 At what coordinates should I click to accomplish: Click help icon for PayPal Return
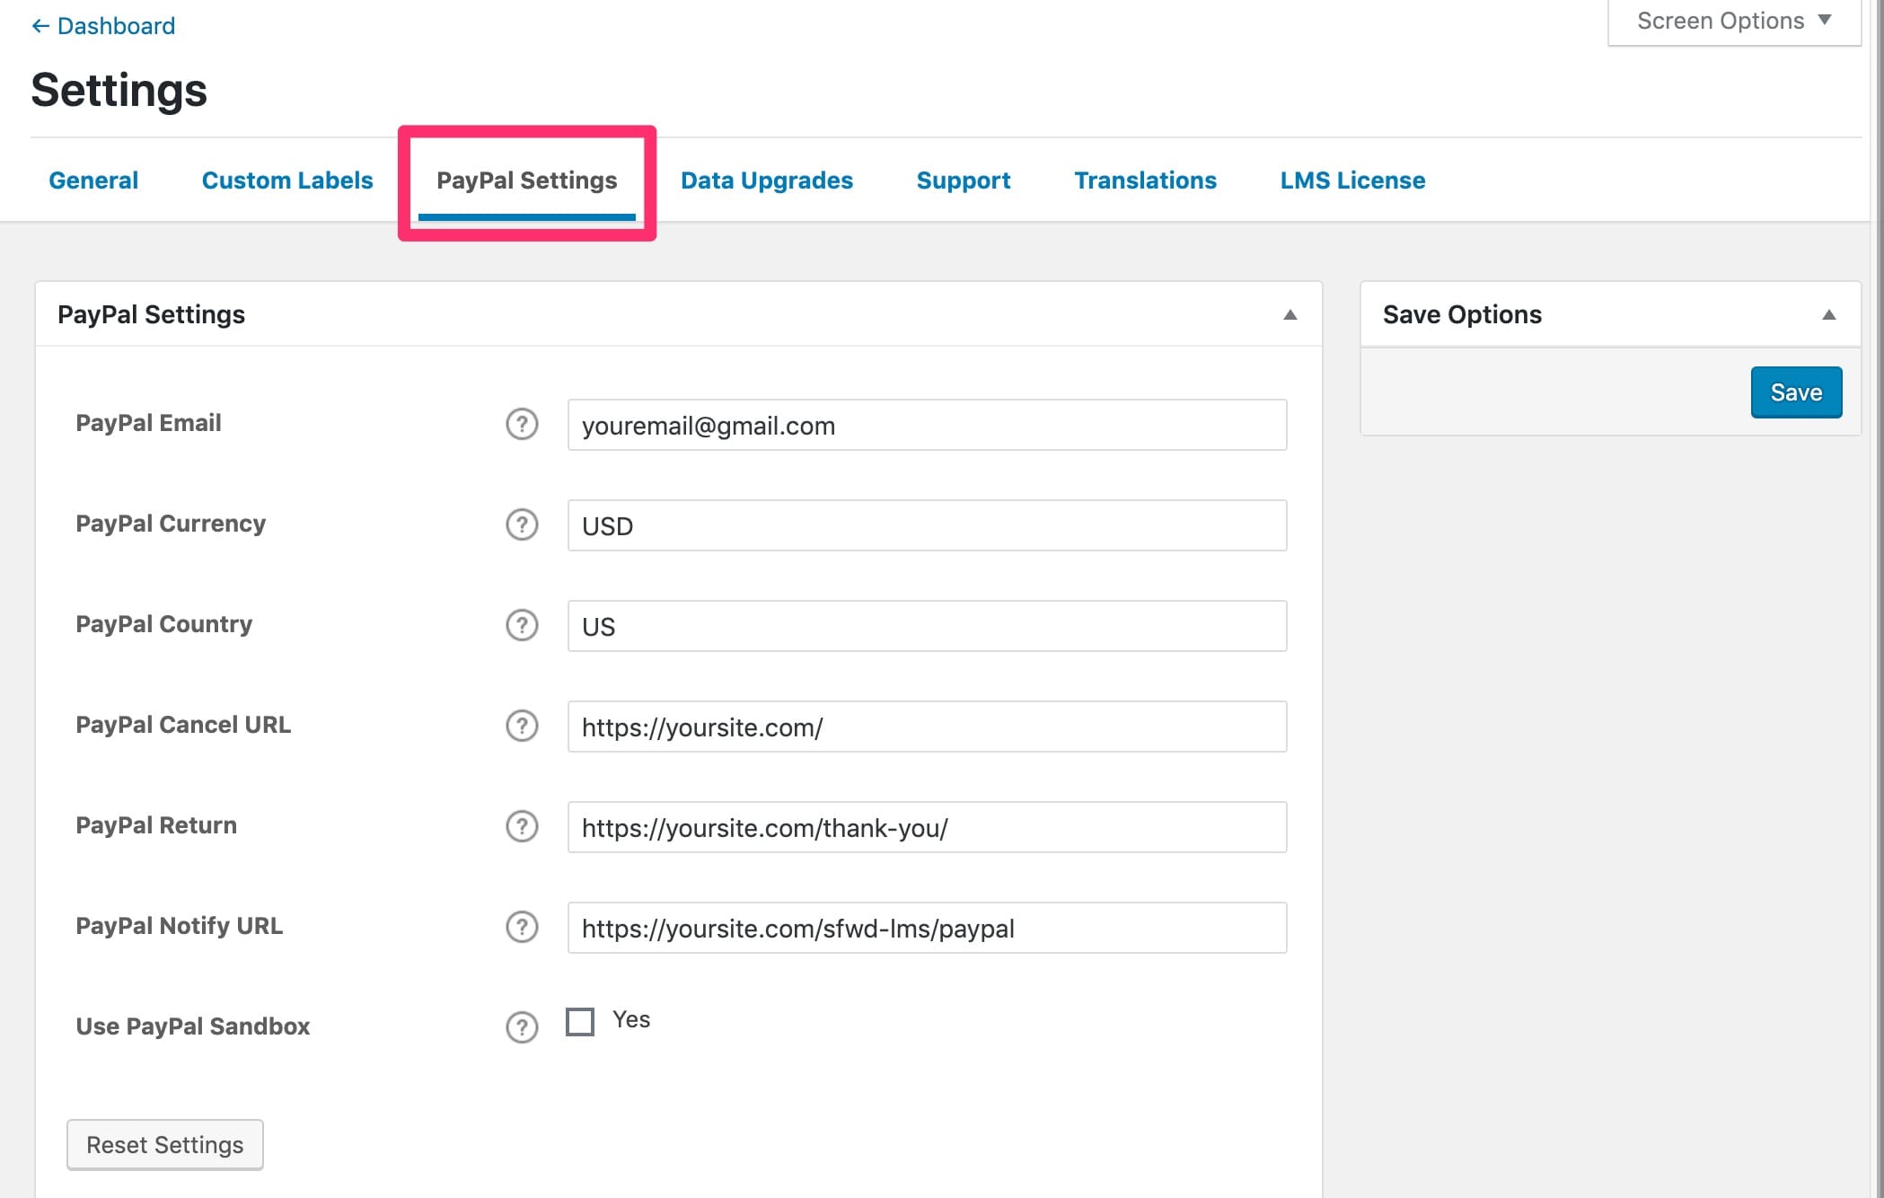[522, 826]
